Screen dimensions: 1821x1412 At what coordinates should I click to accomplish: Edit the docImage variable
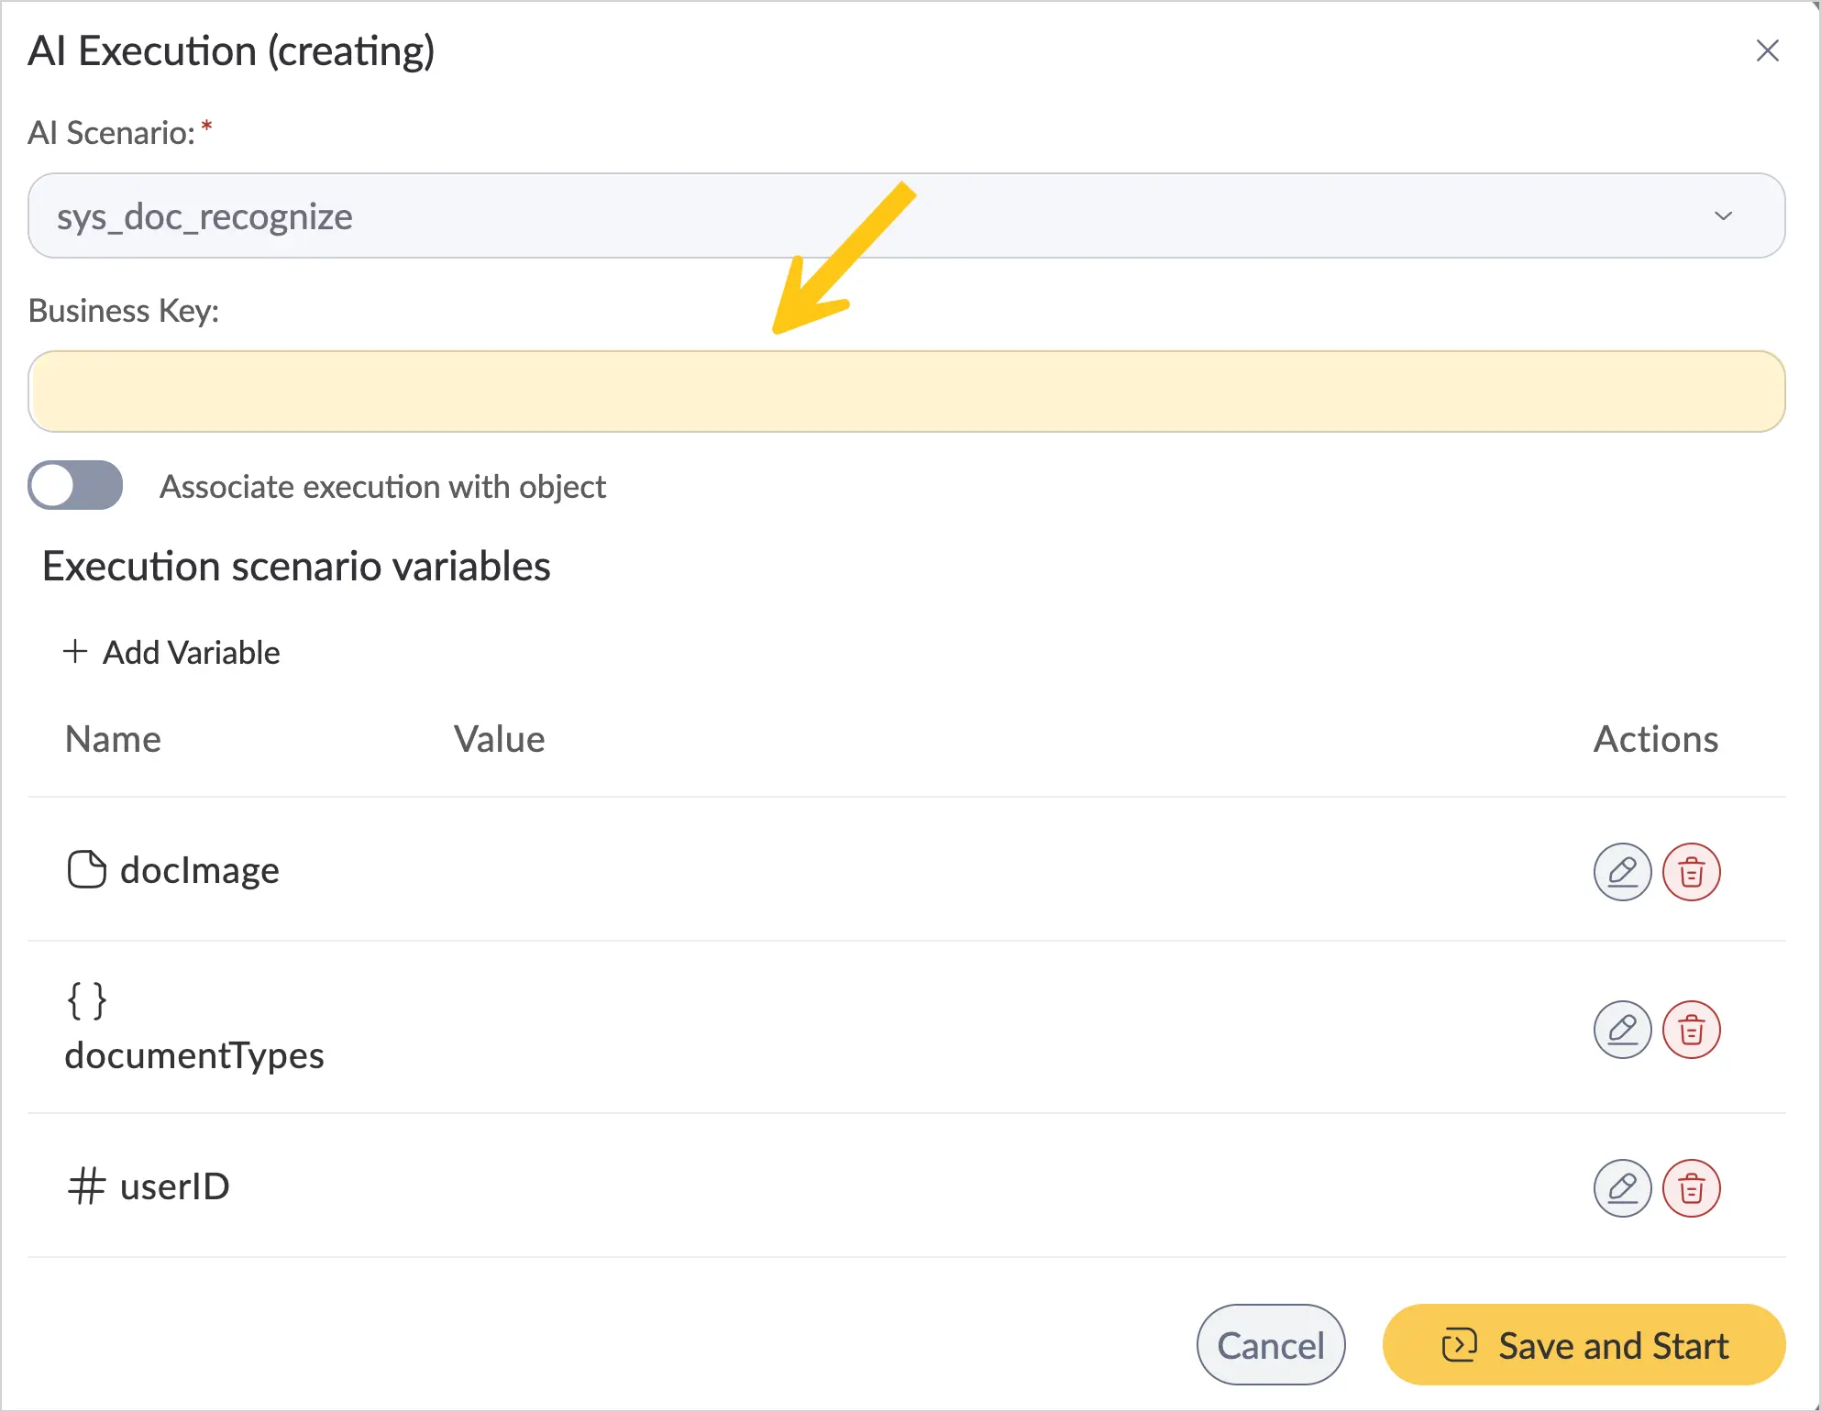1622,871
